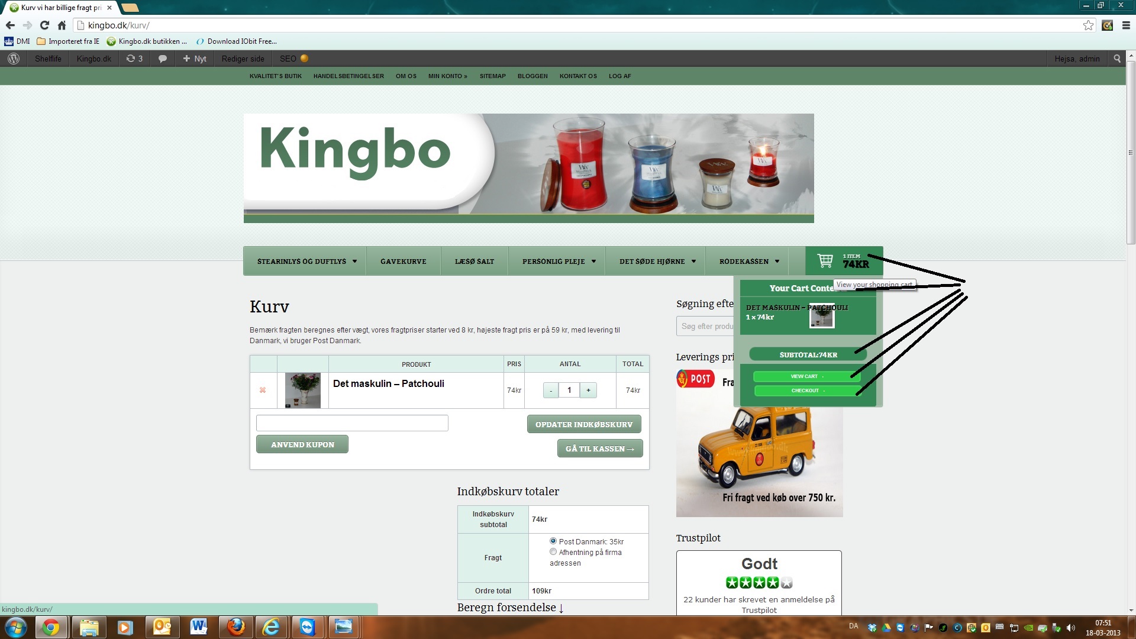Select Post Danmark 35kr shipping option
Viewport: 1136px width, 639px height.
click(553, 541)
